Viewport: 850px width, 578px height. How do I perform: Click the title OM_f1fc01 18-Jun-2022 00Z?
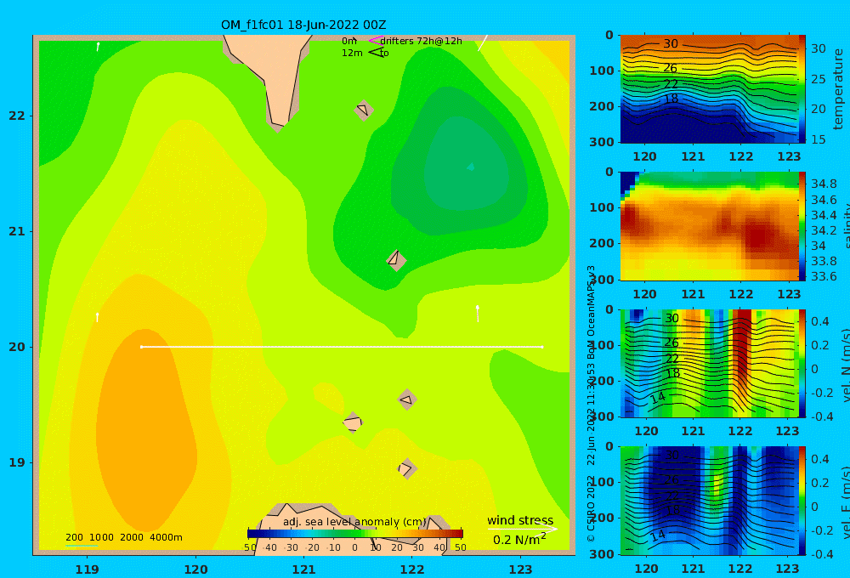303,25
